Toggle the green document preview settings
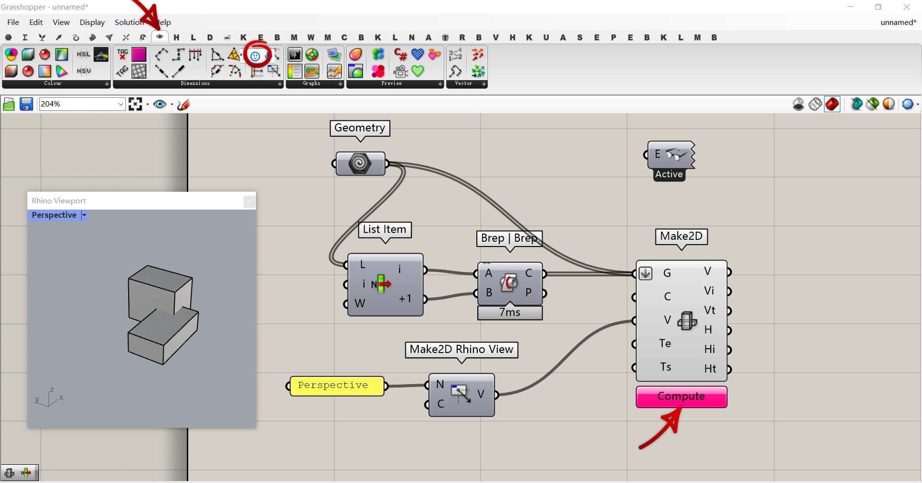Image resolution: width=922 pixels, height=483 pixels. coord(873,104)
